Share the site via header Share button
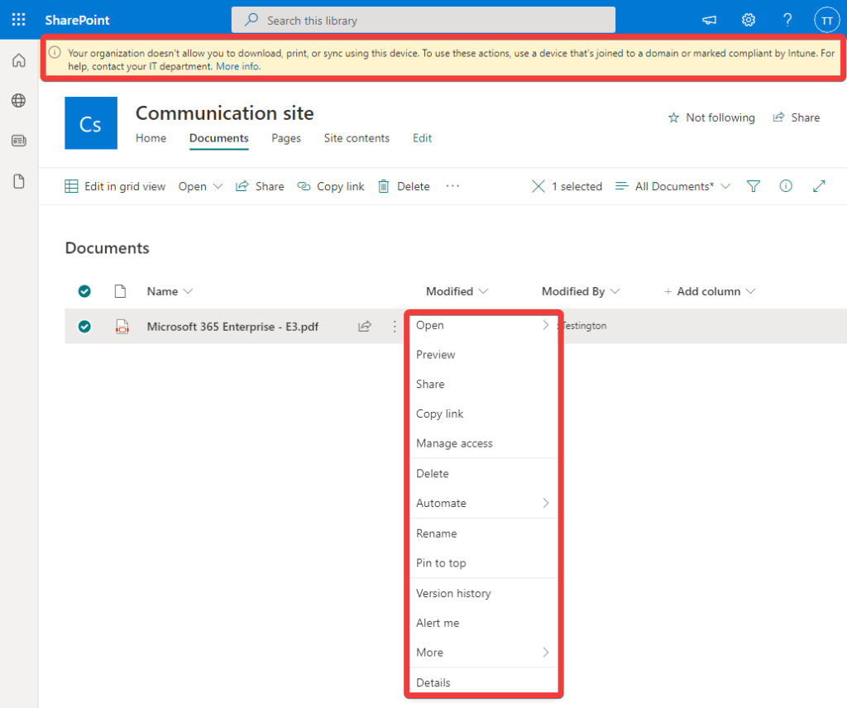Viewport: 847px width, 708px height. tap(797, 117)
